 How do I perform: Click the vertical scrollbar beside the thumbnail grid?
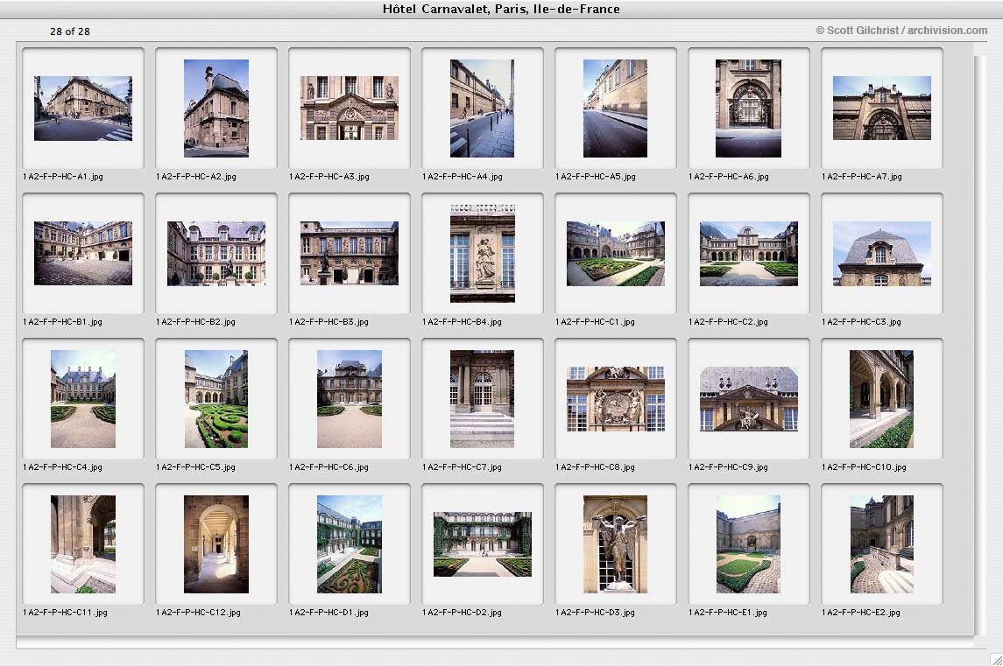[980, 345]
